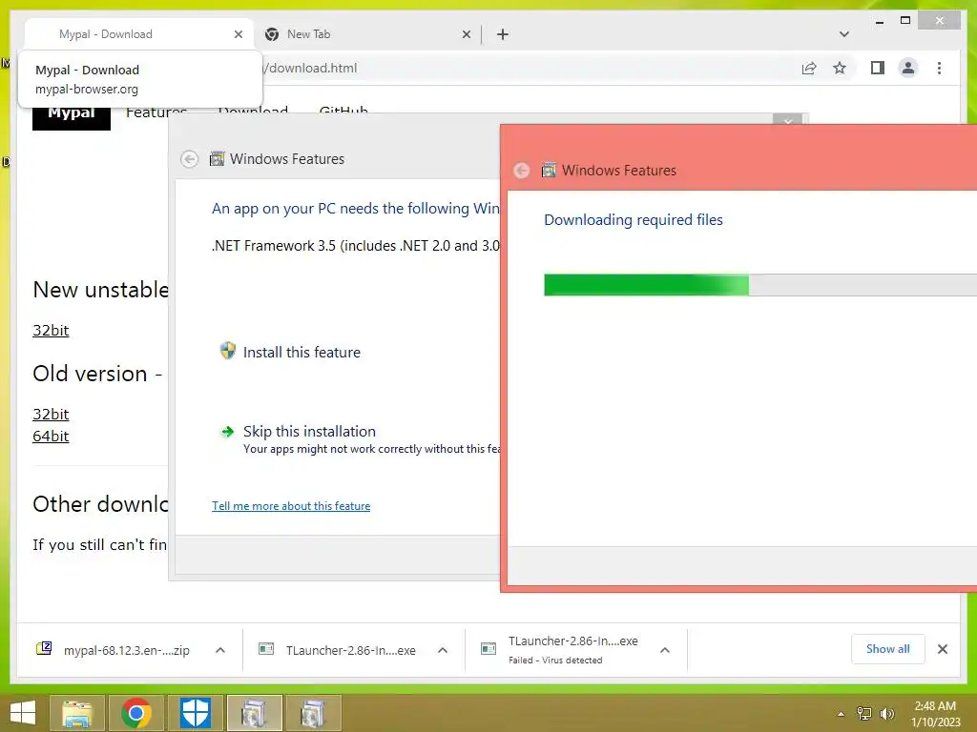Click the share page icon in address bar

point(809,68)
